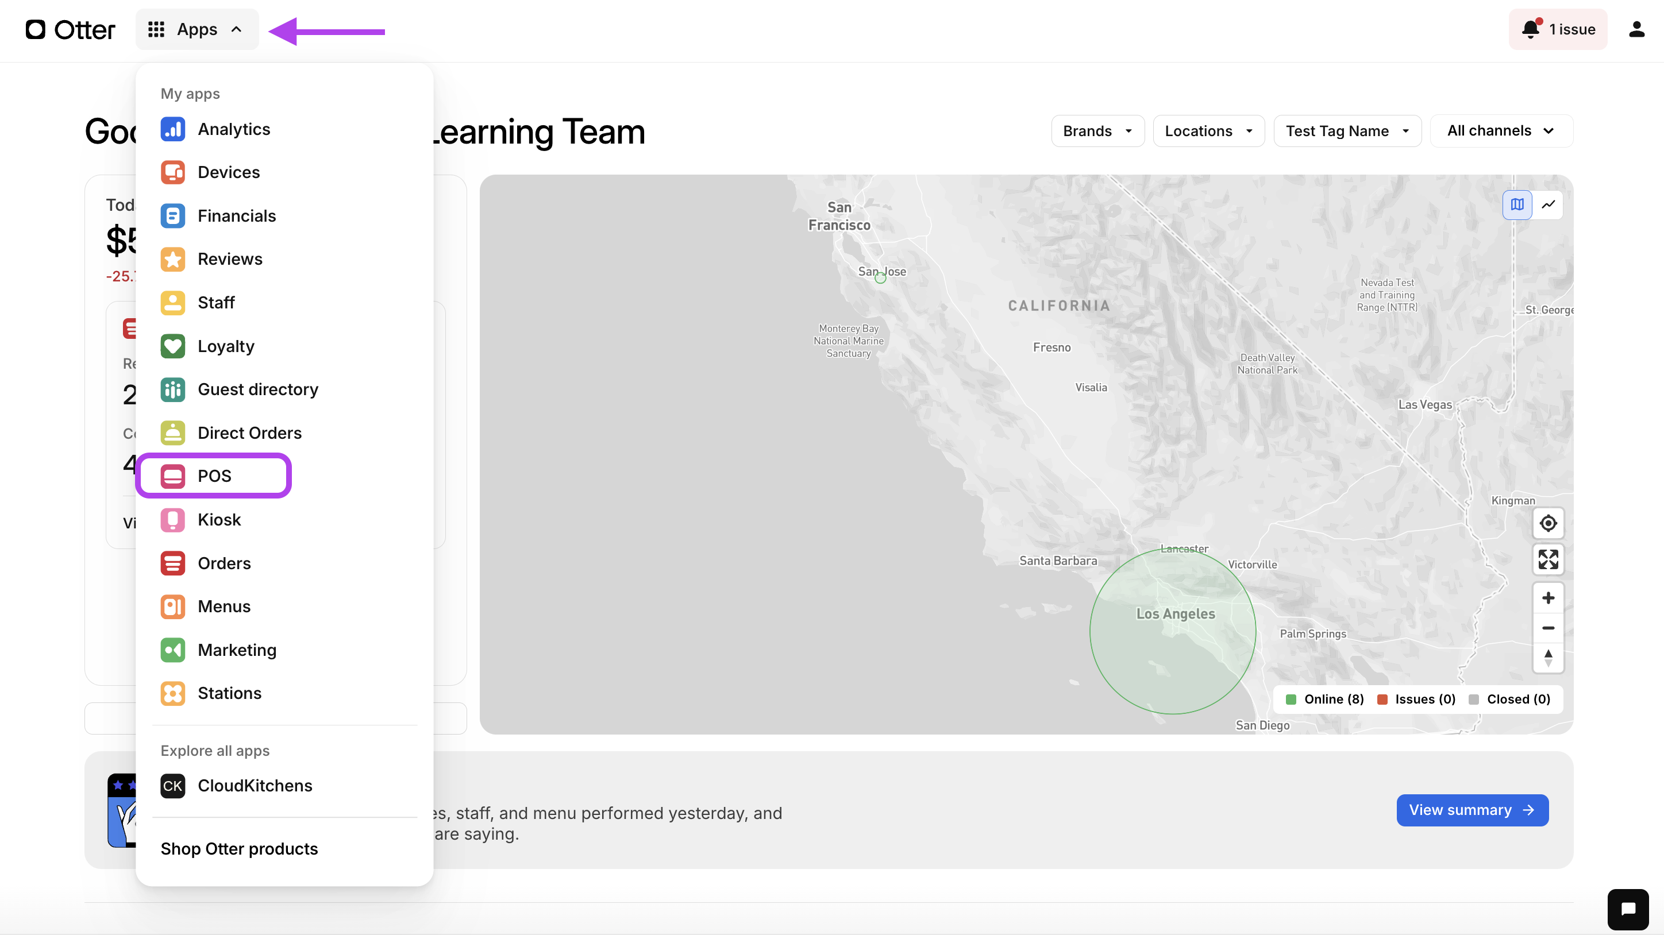This screenshot has height=935, width=1664.
Task: Open the All channels dropdown
Action: point(1501,131)
